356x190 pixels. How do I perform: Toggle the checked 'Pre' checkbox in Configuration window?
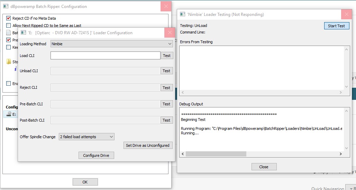pyautogui.click(x=8, y=40)
